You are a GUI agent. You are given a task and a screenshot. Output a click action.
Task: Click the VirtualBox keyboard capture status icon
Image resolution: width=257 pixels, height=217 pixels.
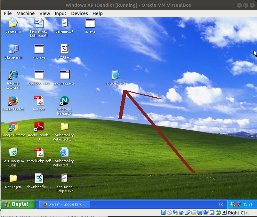pos(224,213)
